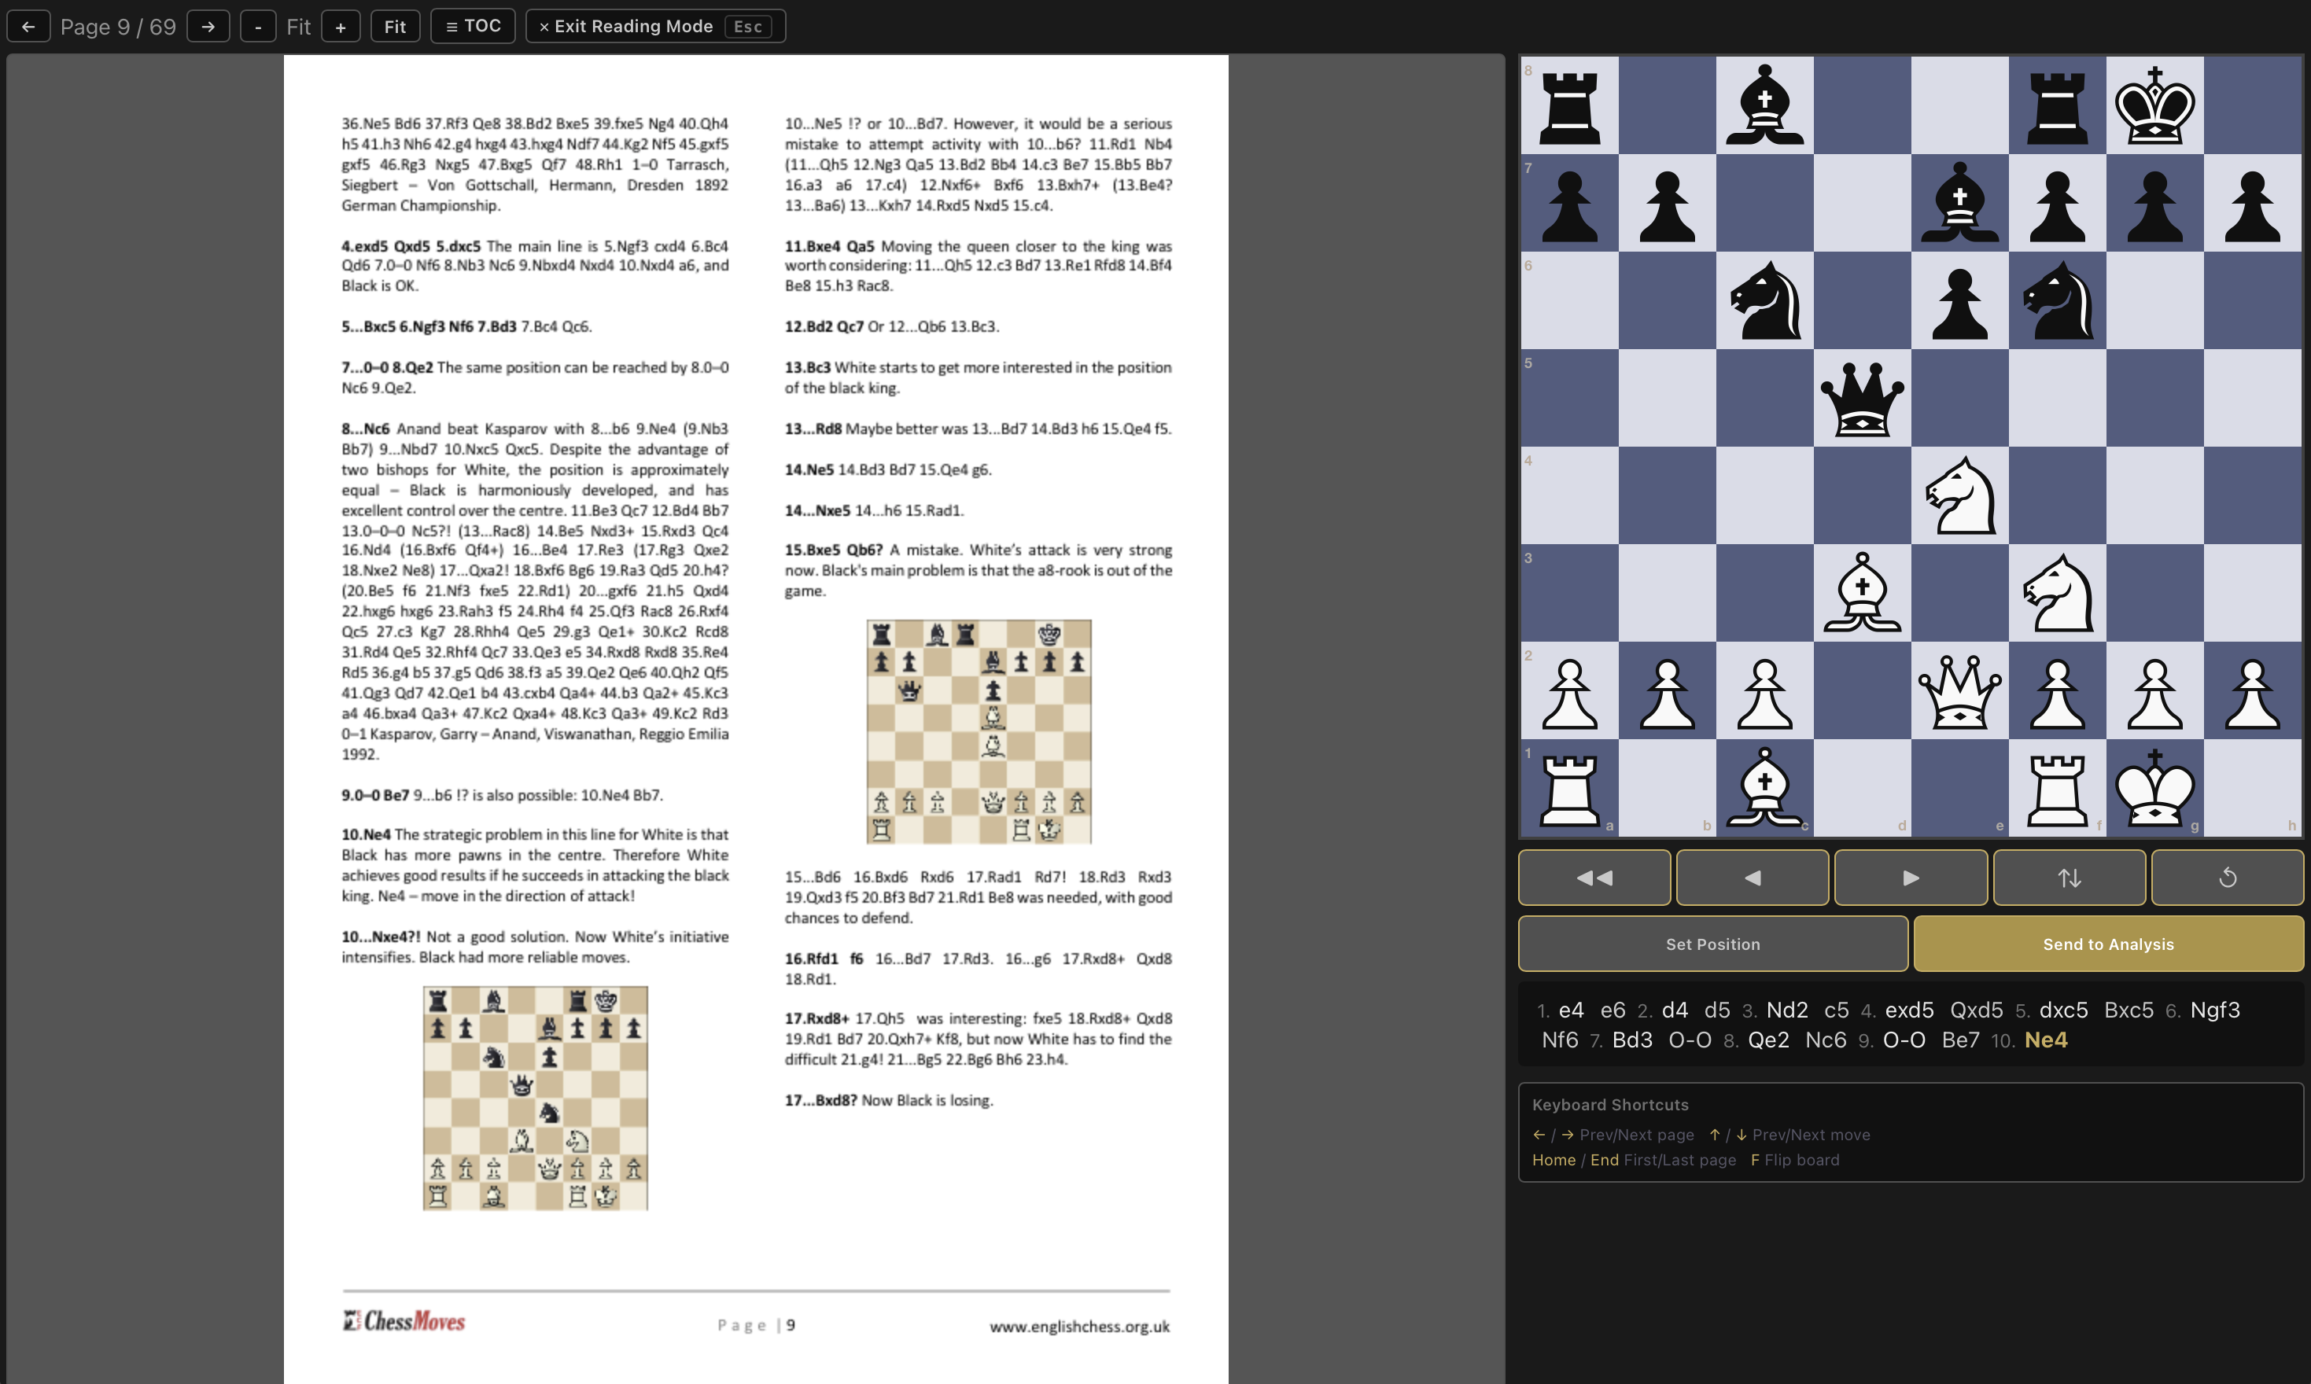Viewport: 2311px width, 1384px height.
Task: Zoom out with the minus button
Action: click(x=257, y=26)
